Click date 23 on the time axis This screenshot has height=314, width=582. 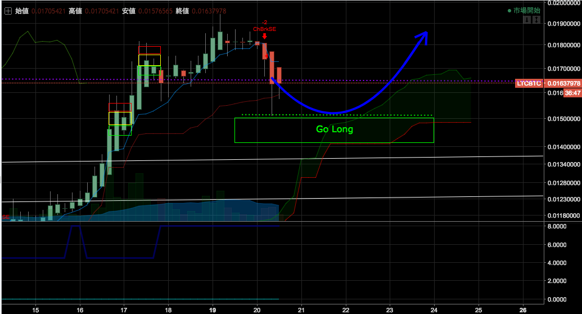[x=390, y=310]
